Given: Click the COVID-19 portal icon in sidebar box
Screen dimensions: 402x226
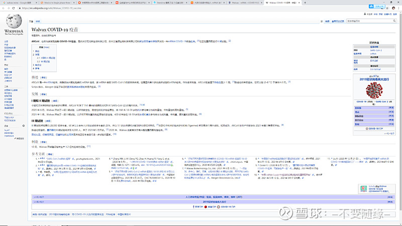Looking at the screenshot, I should coord(367,129).
